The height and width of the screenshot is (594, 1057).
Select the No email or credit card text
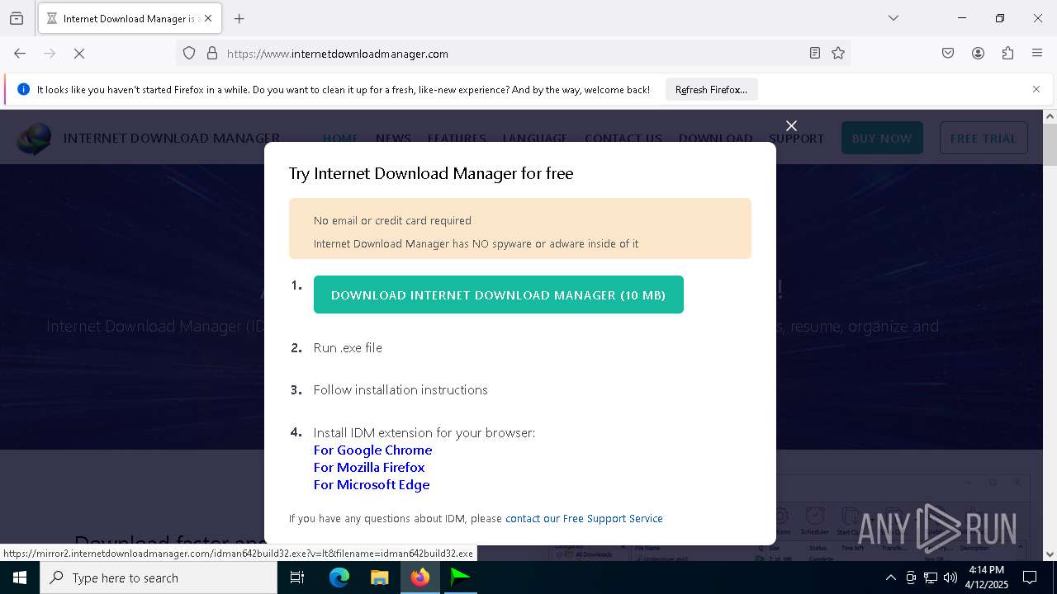(392, 220)
